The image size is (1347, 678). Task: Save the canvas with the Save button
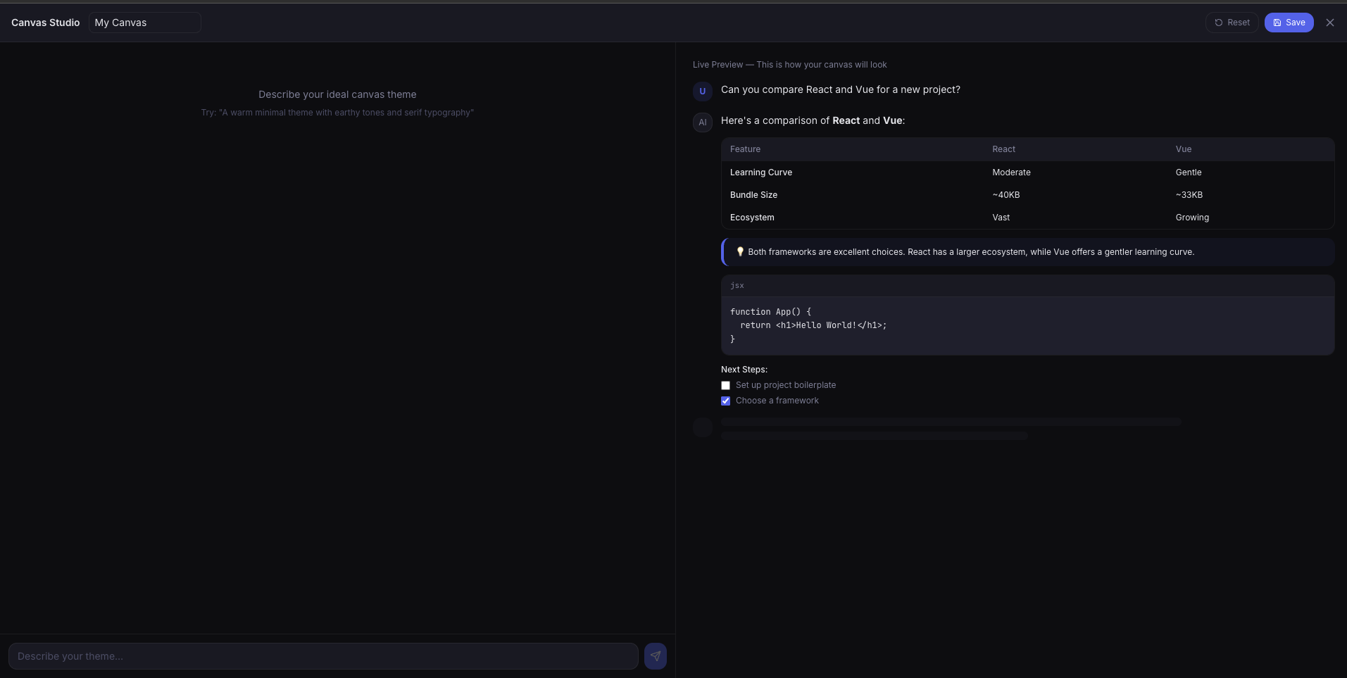(x=1289, y=23)
